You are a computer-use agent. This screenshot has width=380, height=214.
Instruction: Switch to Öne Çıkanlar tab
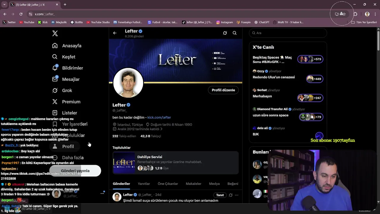pyautogui.click(x=168, y=184)
